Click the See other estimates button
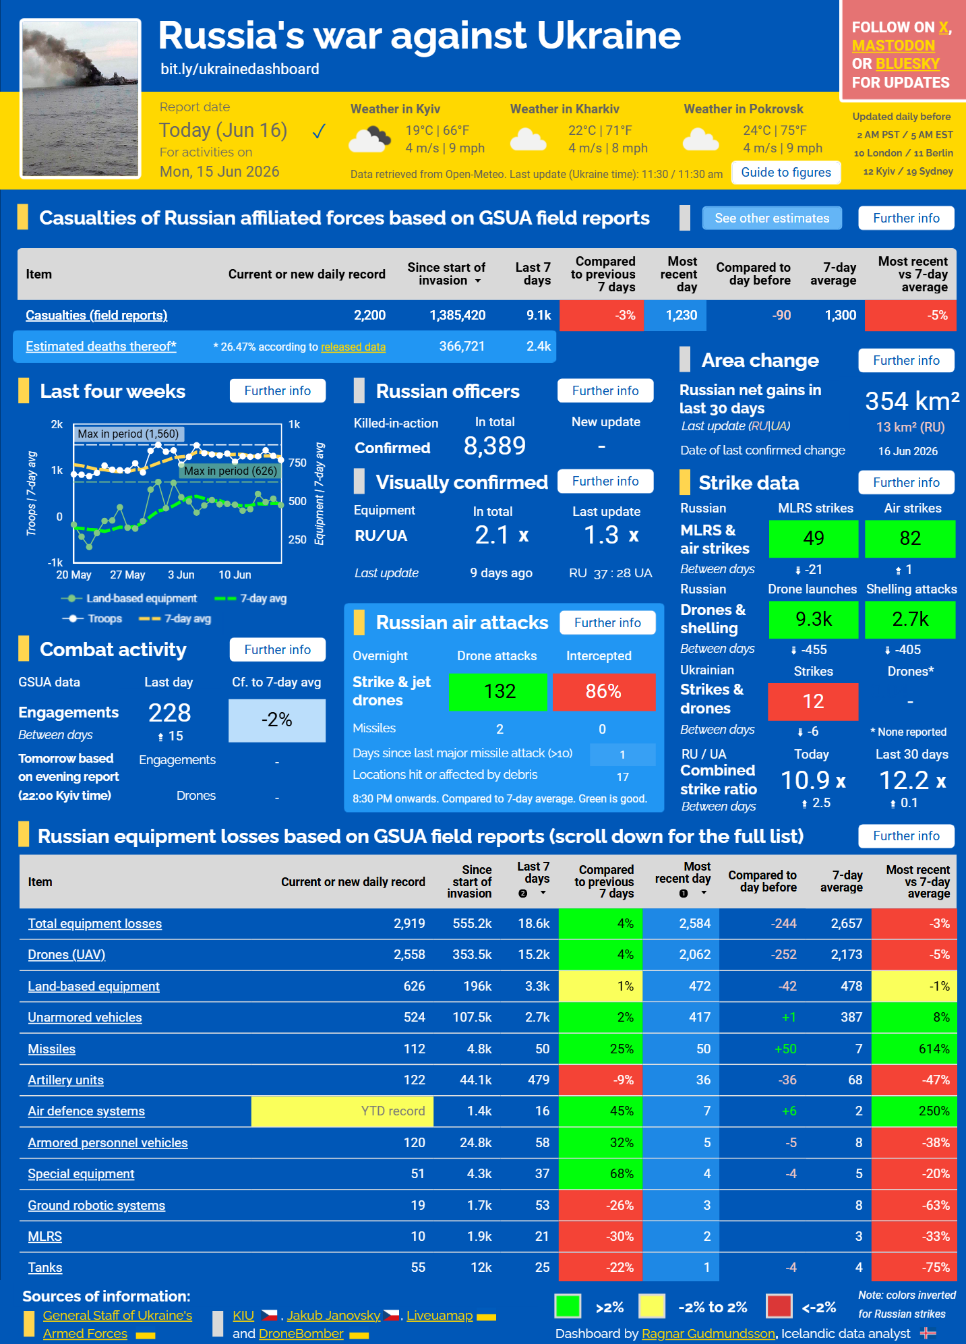 pos(772,218)
